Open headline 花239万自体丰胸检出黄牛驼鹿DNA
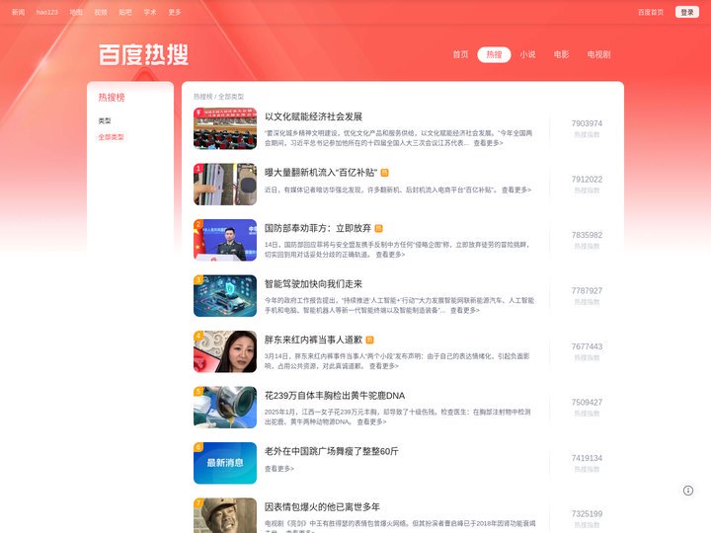Screen dimensions: 711x533 (335, 396)
